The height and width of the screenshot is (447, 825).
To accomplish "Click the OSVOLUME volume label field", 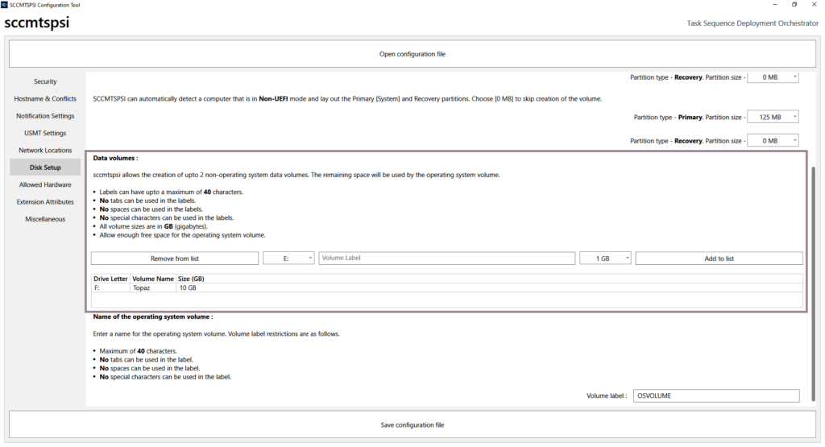I will click(716, 396).
